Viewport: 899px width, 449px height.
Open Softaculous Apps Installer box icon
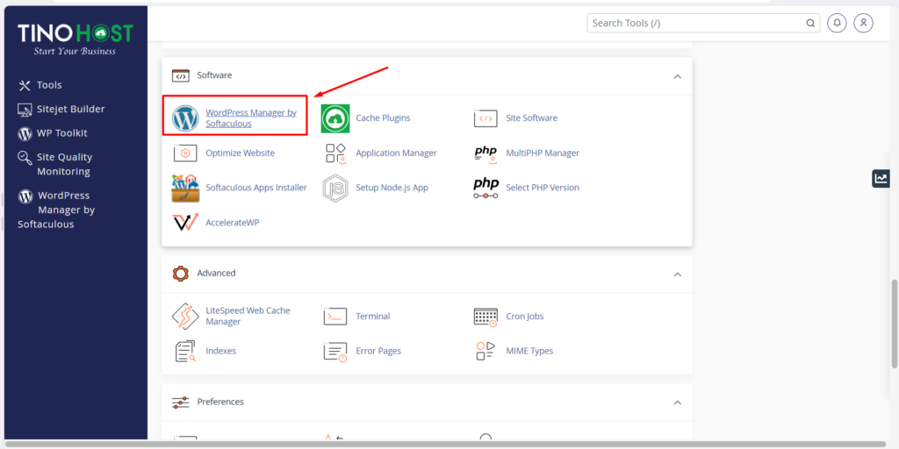[185, 188]
